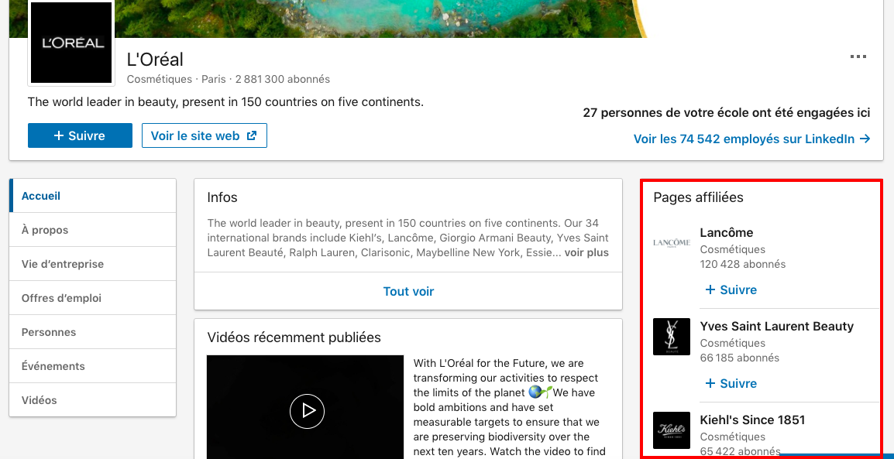The image size is (894, 459).
Task: Click '120 428 abonnés' under Lancôme
Action: (742, 264)
